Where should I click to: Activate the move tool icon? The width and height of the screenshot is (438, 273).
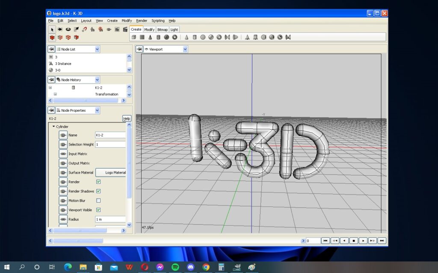click(x=60, y=29)
